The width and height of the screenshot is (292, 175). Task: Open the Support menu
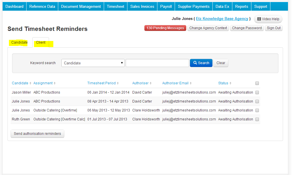[261, 7]
